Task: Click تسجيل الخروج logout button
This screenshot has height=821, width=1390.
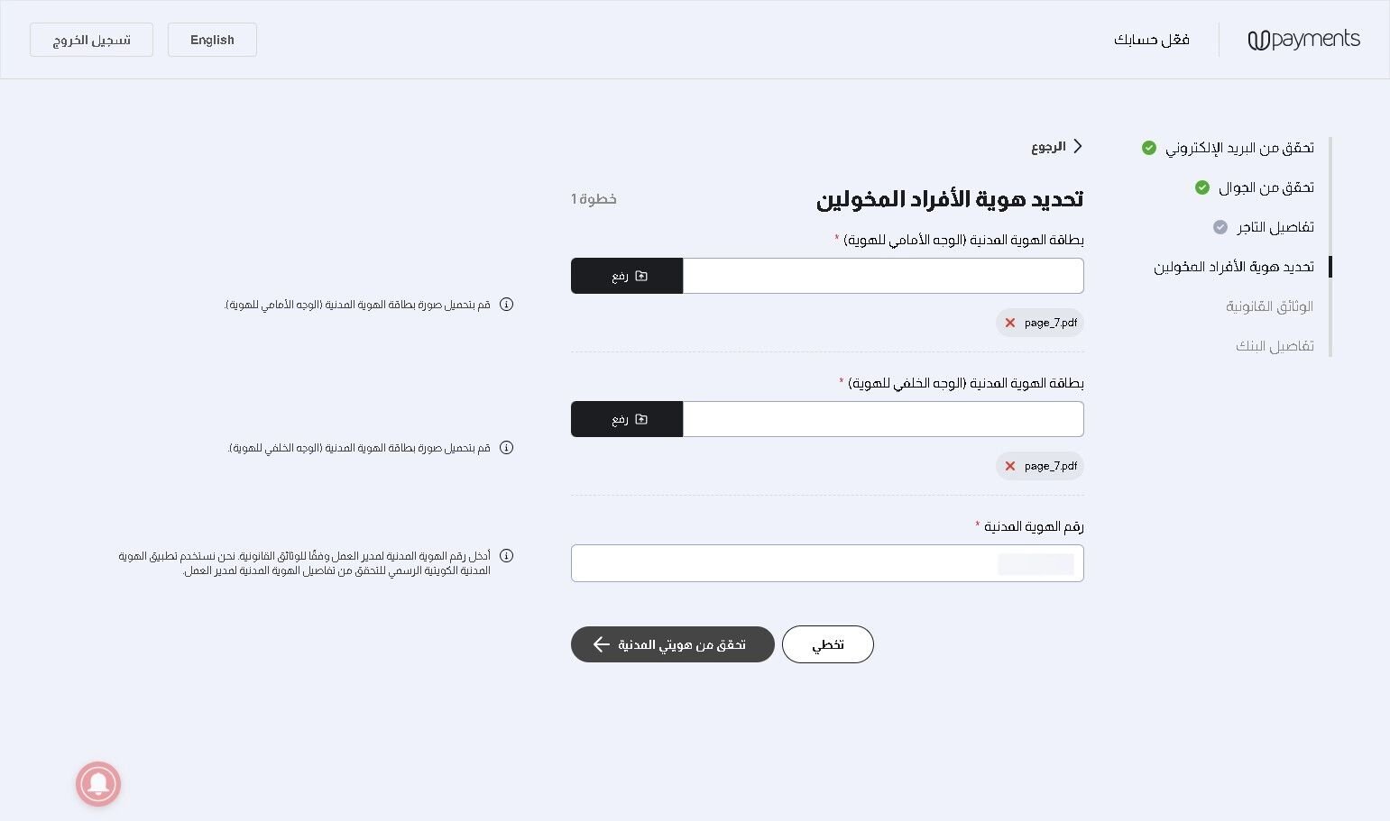Action: [91, 40]
